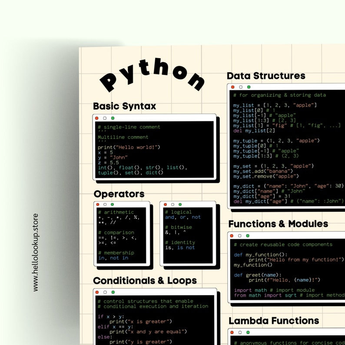Click the 'Multiline comment' line
This screenshot has width=345, height=345.
pyautogui.click(x=123, y=137)
